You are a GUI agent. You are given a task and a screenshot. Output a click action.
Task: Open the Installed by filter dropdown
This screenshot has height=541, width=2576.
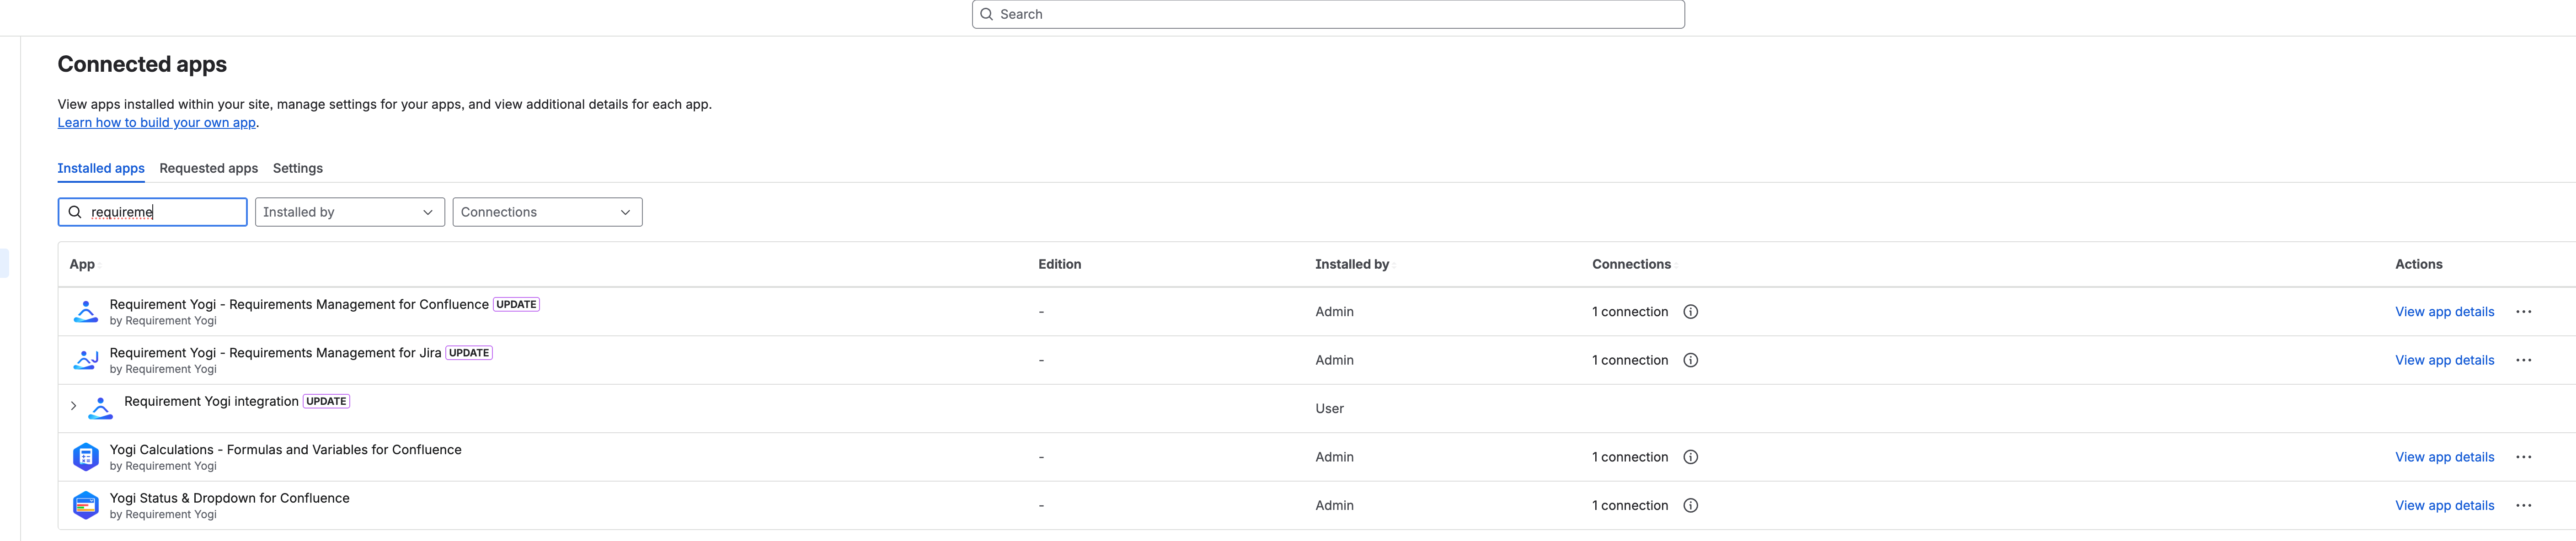pos(349,212)
